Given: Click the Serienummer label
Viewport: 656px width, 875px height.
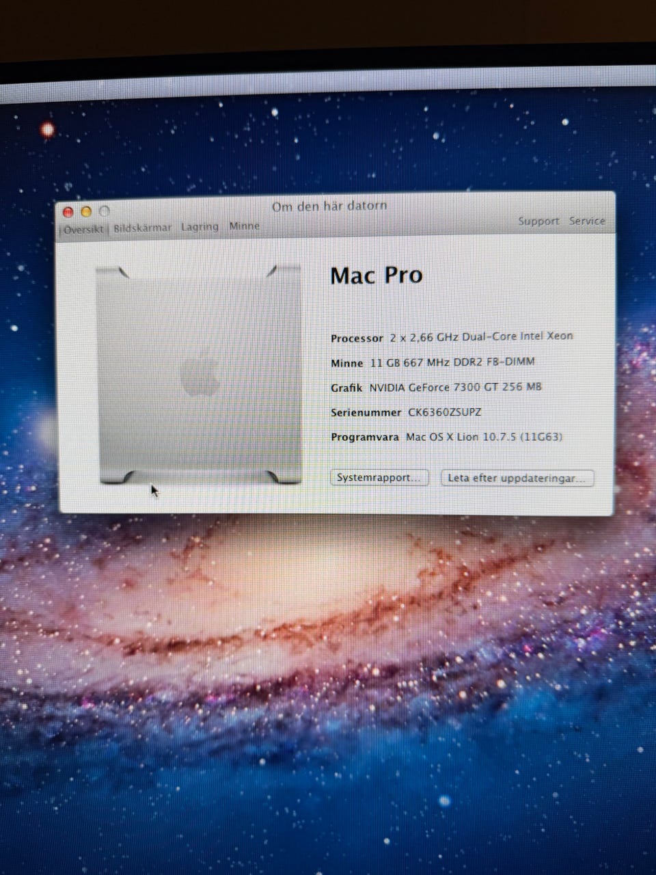Looking at the screenshot, I should tap(366, 412).
